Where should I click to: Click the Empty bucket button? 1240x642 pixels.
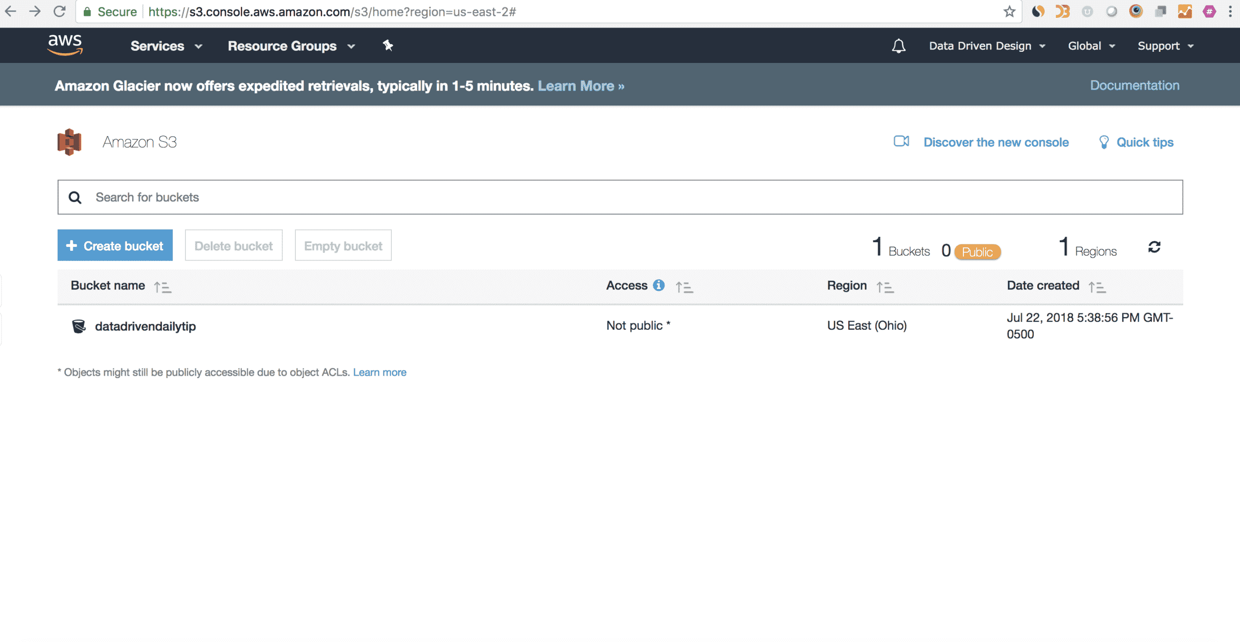click(x=343, y=245)
